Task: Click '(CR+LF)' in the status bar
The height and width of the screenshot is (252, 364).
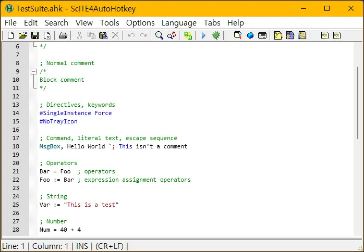Action: tap(110, 246)
